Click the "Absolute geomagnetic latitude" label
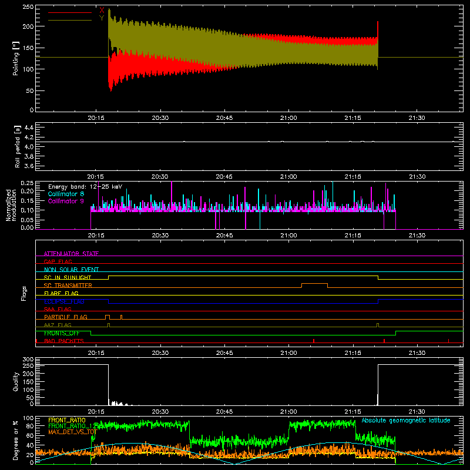This screenshot has width=470, height=470. 406,420
